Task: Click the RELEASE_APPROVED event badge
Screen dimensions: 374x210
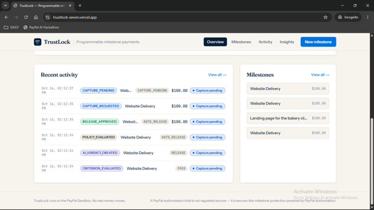Action: coord(99,121)
